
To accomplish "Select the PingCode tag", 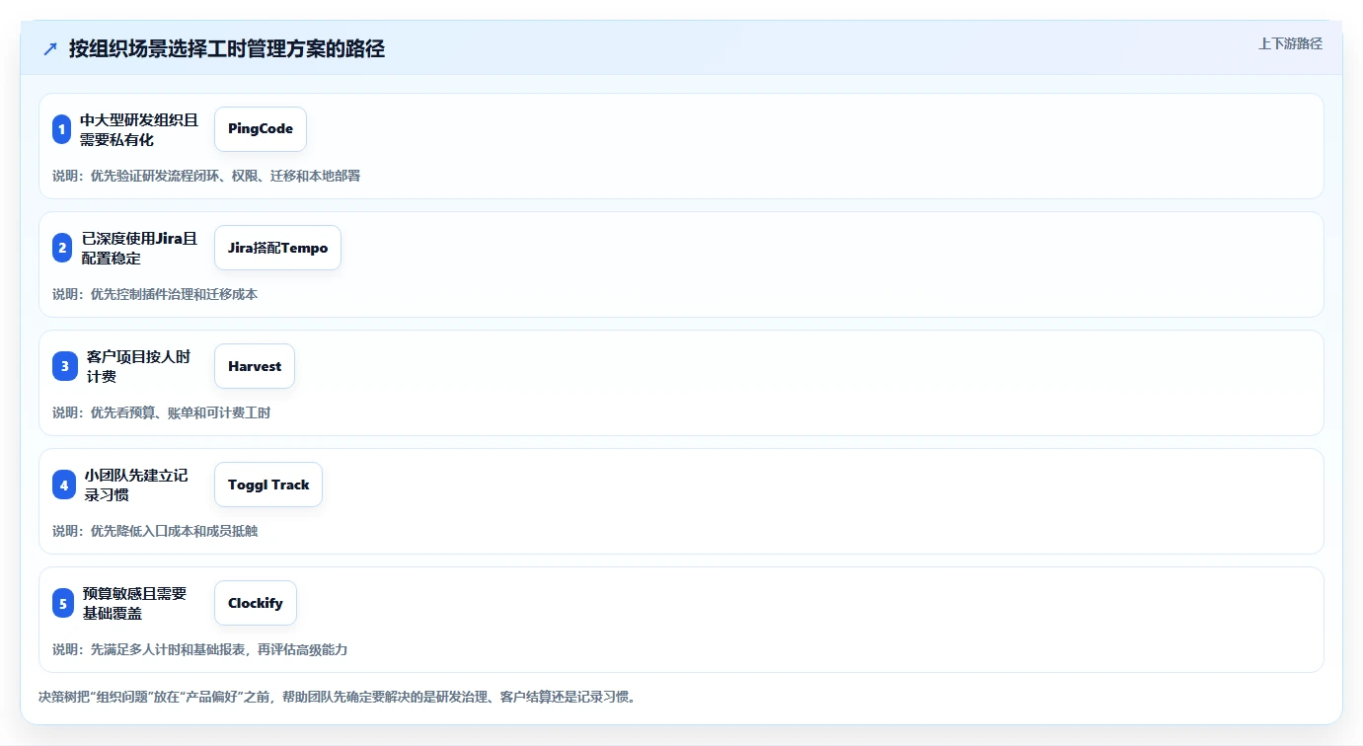I will click(x=261, y=129).
